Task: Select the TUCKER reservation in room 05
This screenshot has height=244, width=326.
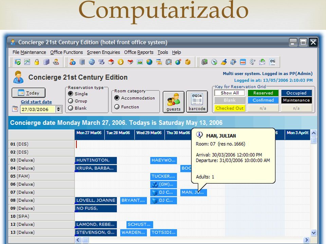Action: (x=164, y=176)
